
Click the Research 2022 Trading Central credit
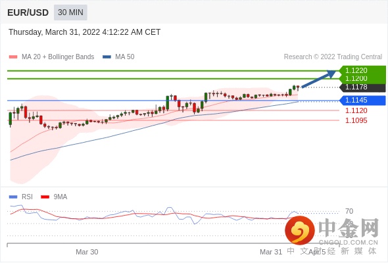[333, 57]
